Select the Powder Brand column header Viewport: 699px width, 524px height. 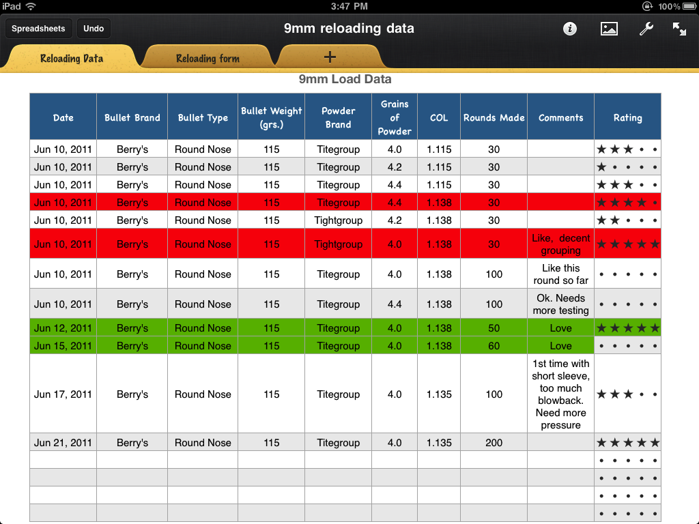click(x=339, y=117)
